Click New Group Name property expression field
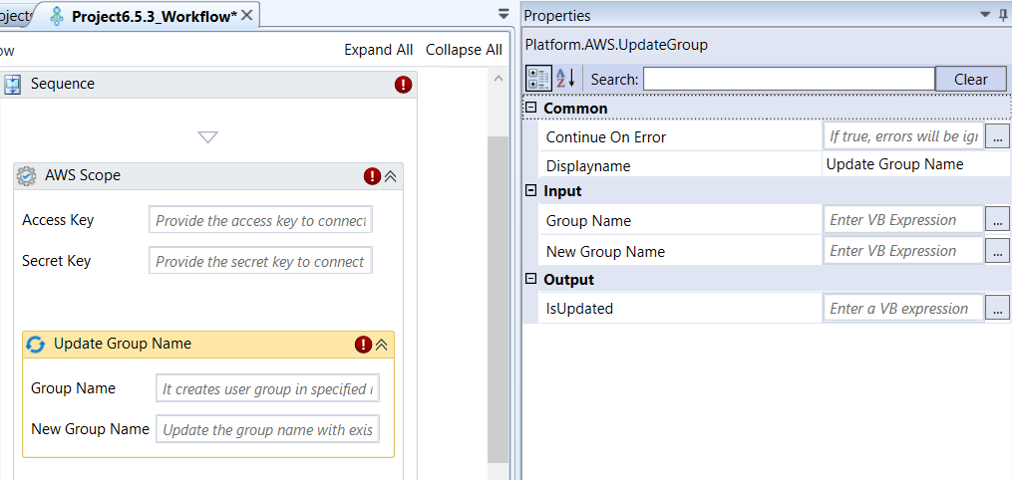Screen dimensions: 1012x480 903,251
